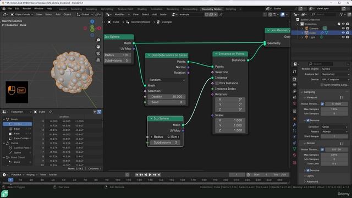
Task: Open the Random distribution method dropdown
Action: click(167, 80)
